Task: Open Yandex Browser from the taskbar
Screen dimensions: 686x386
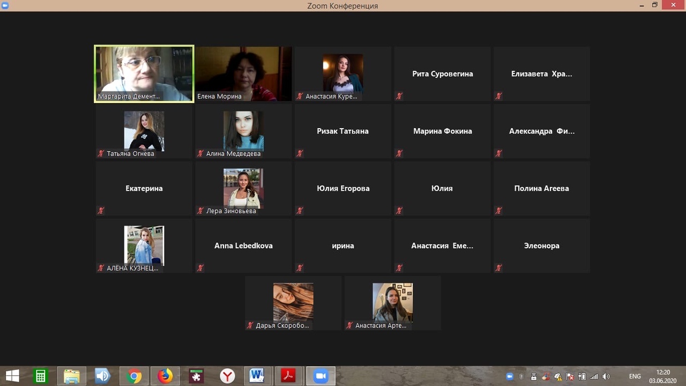Action: point(227,376)
